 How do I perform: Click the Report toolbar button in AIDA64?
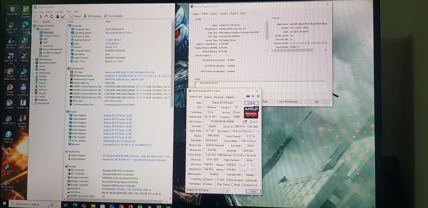(x=75, y=16)
